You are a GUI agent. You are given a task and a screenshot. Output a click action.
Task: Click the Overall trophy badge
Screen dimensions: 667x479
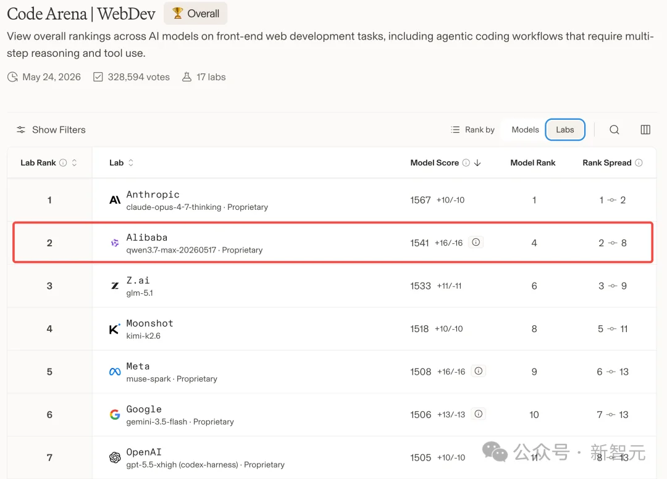(195, 14)
